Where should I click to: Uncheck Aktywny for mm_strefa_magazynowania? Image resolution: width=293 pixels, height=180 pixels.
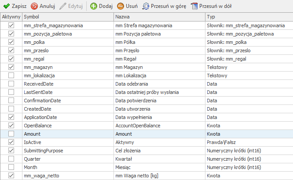pyautogui.click(x=11, y=25)
